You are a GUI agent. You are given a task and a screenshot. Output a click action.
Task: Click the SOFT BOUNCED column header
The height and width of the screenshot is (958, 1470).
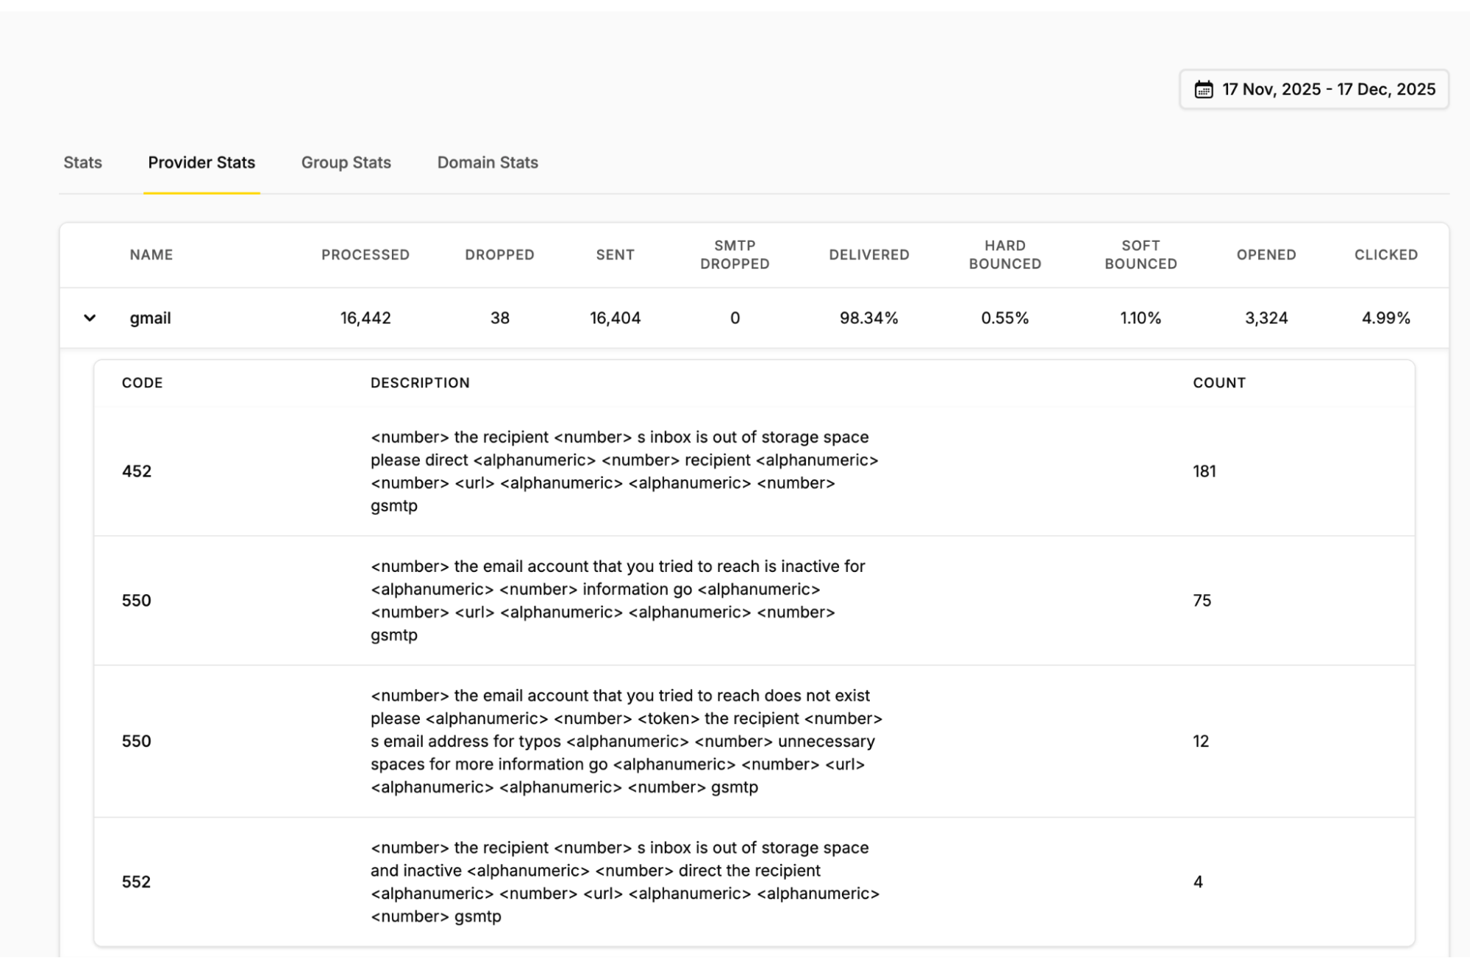point(1140,254)
